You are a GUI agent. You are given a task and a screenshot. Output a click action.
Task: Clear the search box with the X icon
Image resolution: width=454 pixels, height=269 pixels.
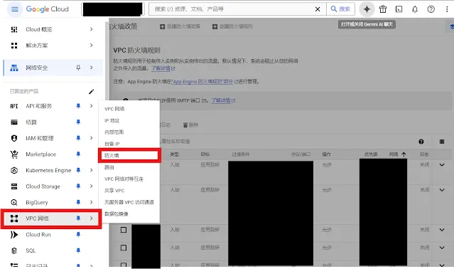pos(318,9)
